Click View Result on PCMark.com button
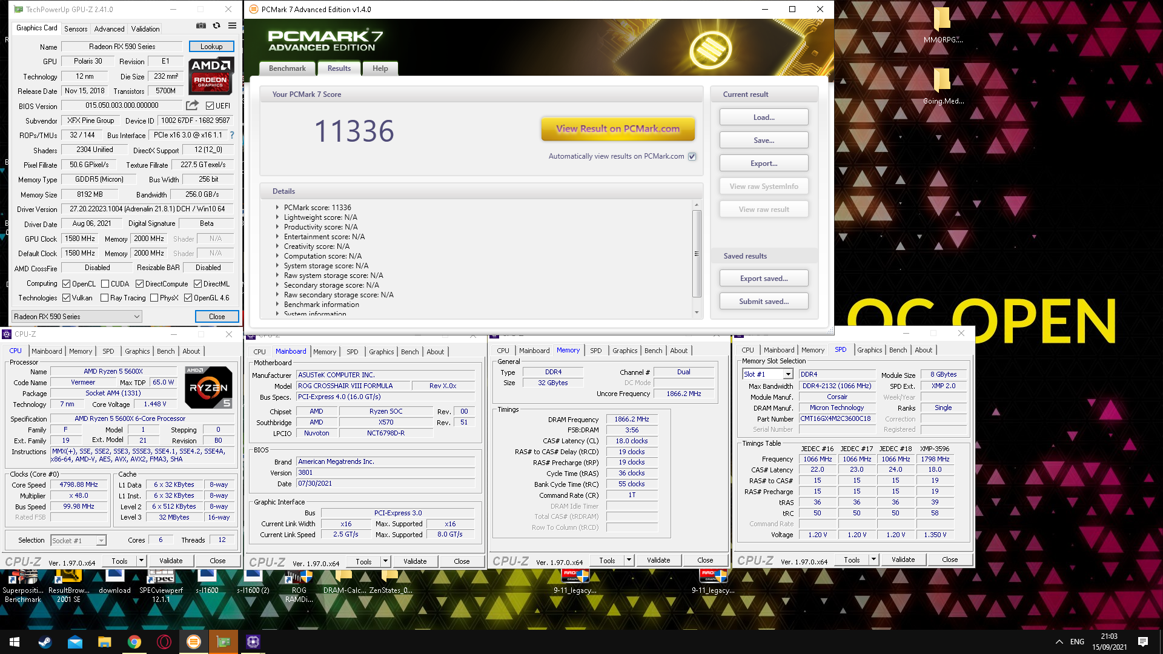The width and height of the screenshot is (1163, 654). 618,128
